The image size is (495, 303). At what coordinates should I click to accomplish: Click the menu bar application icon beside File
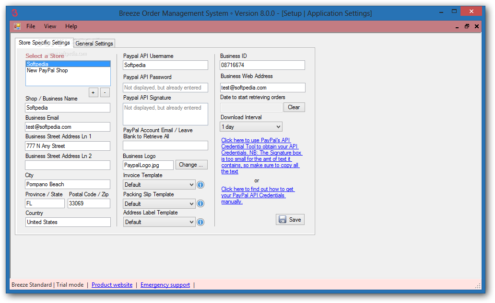pos(17,26)
